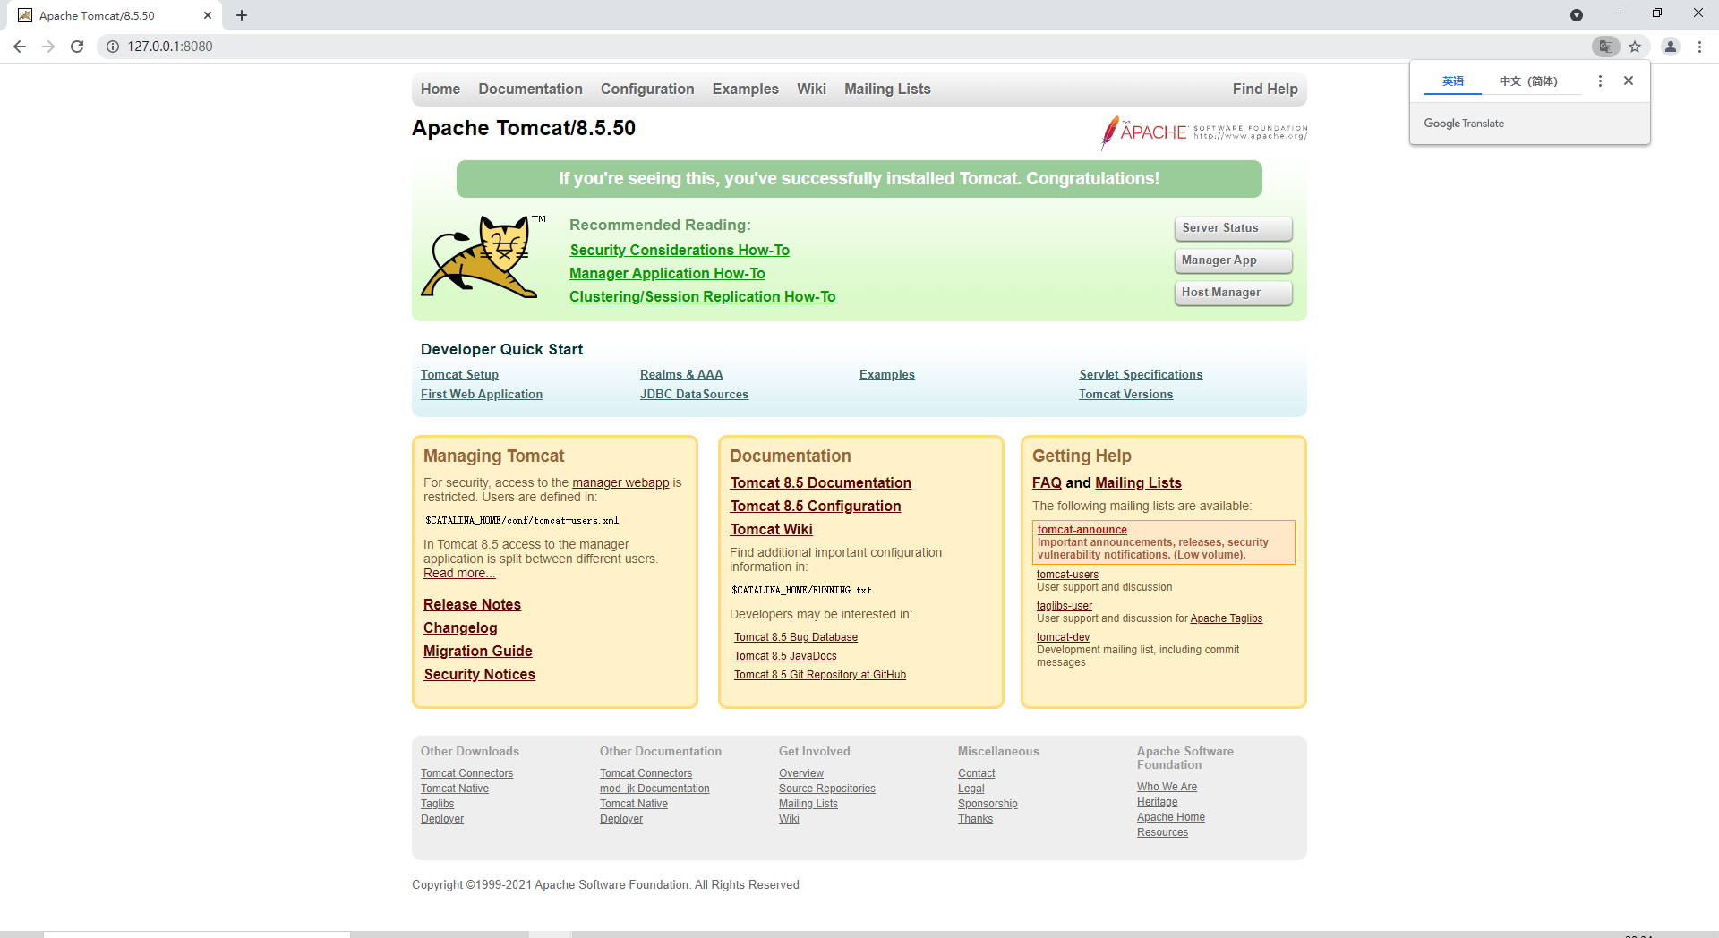The height and width of the screenshot is (938, 1719).
Task: Open the Tomcat Setup link
Action: (459, 375)
